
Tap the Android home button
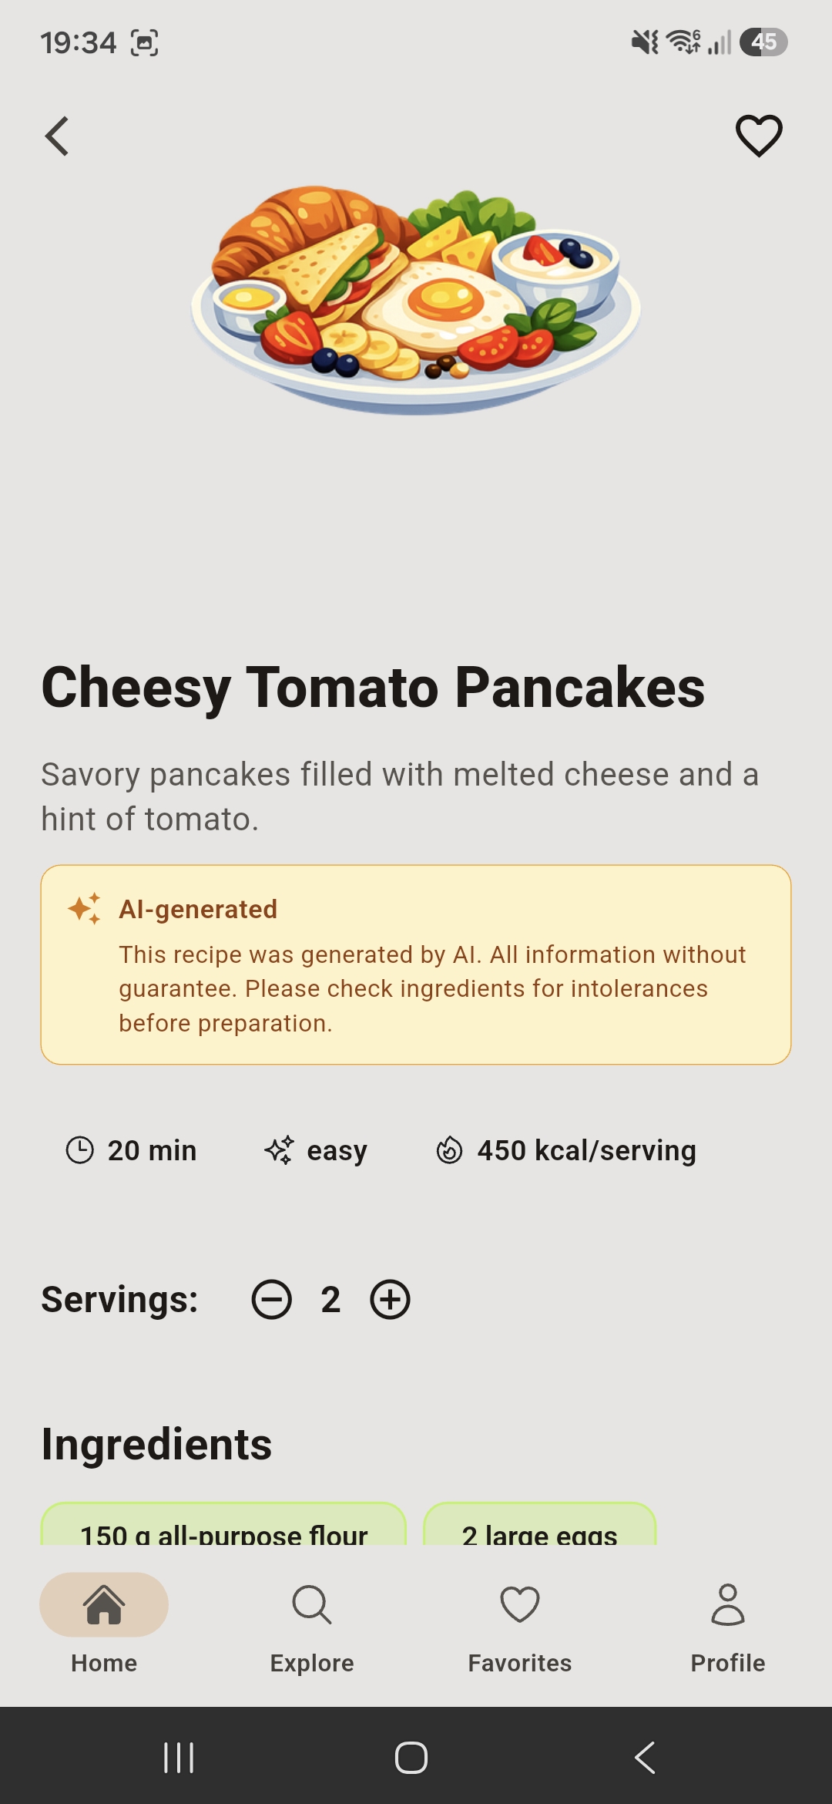pos(411,1758)
